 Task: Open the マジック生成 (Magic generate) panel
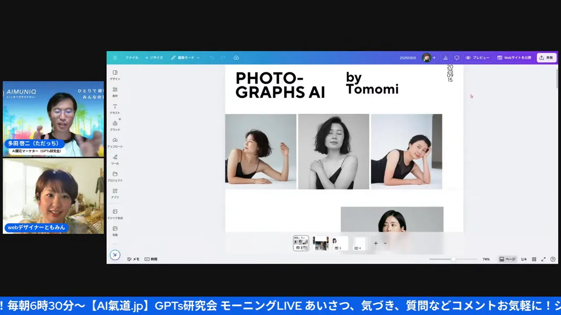tap(115, 213)
